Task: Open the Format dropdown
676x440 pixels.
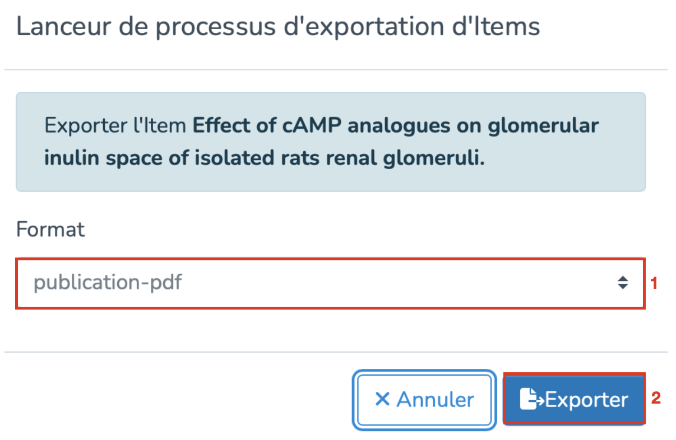Action: (x=330, y=283)
